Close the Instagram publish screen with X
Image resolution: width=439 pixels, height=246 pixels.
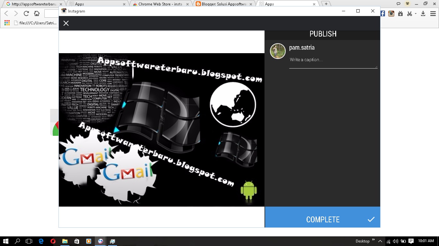click(66, 23)
